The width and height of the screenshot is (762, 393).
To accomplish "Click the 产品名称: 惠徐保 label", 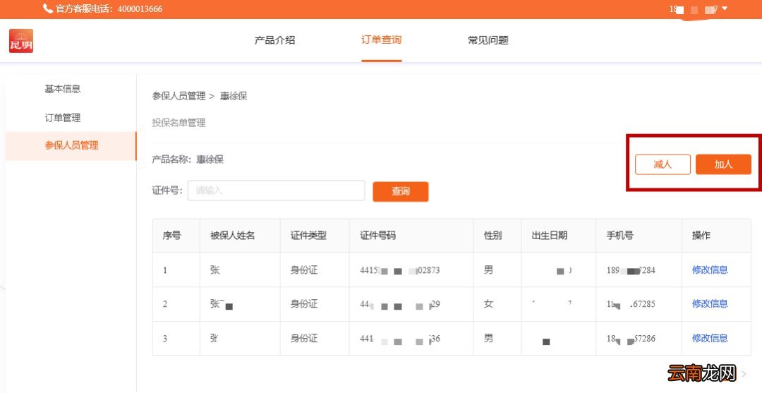I will tap(188, 159).
